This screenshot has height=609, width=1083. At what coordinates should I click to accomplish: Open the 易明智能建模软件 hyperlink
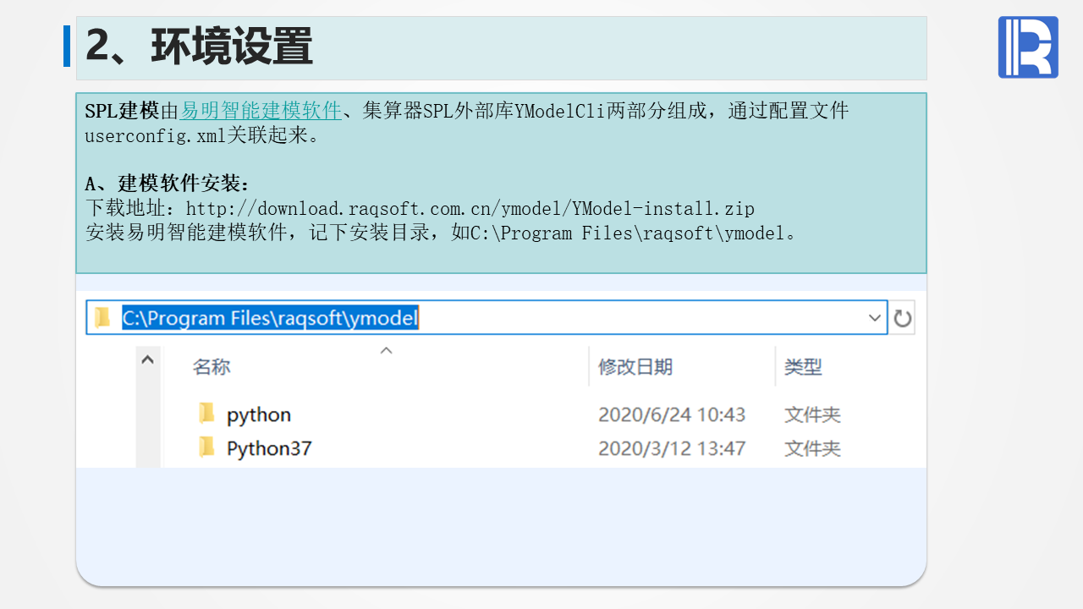[x=261, y=111]
